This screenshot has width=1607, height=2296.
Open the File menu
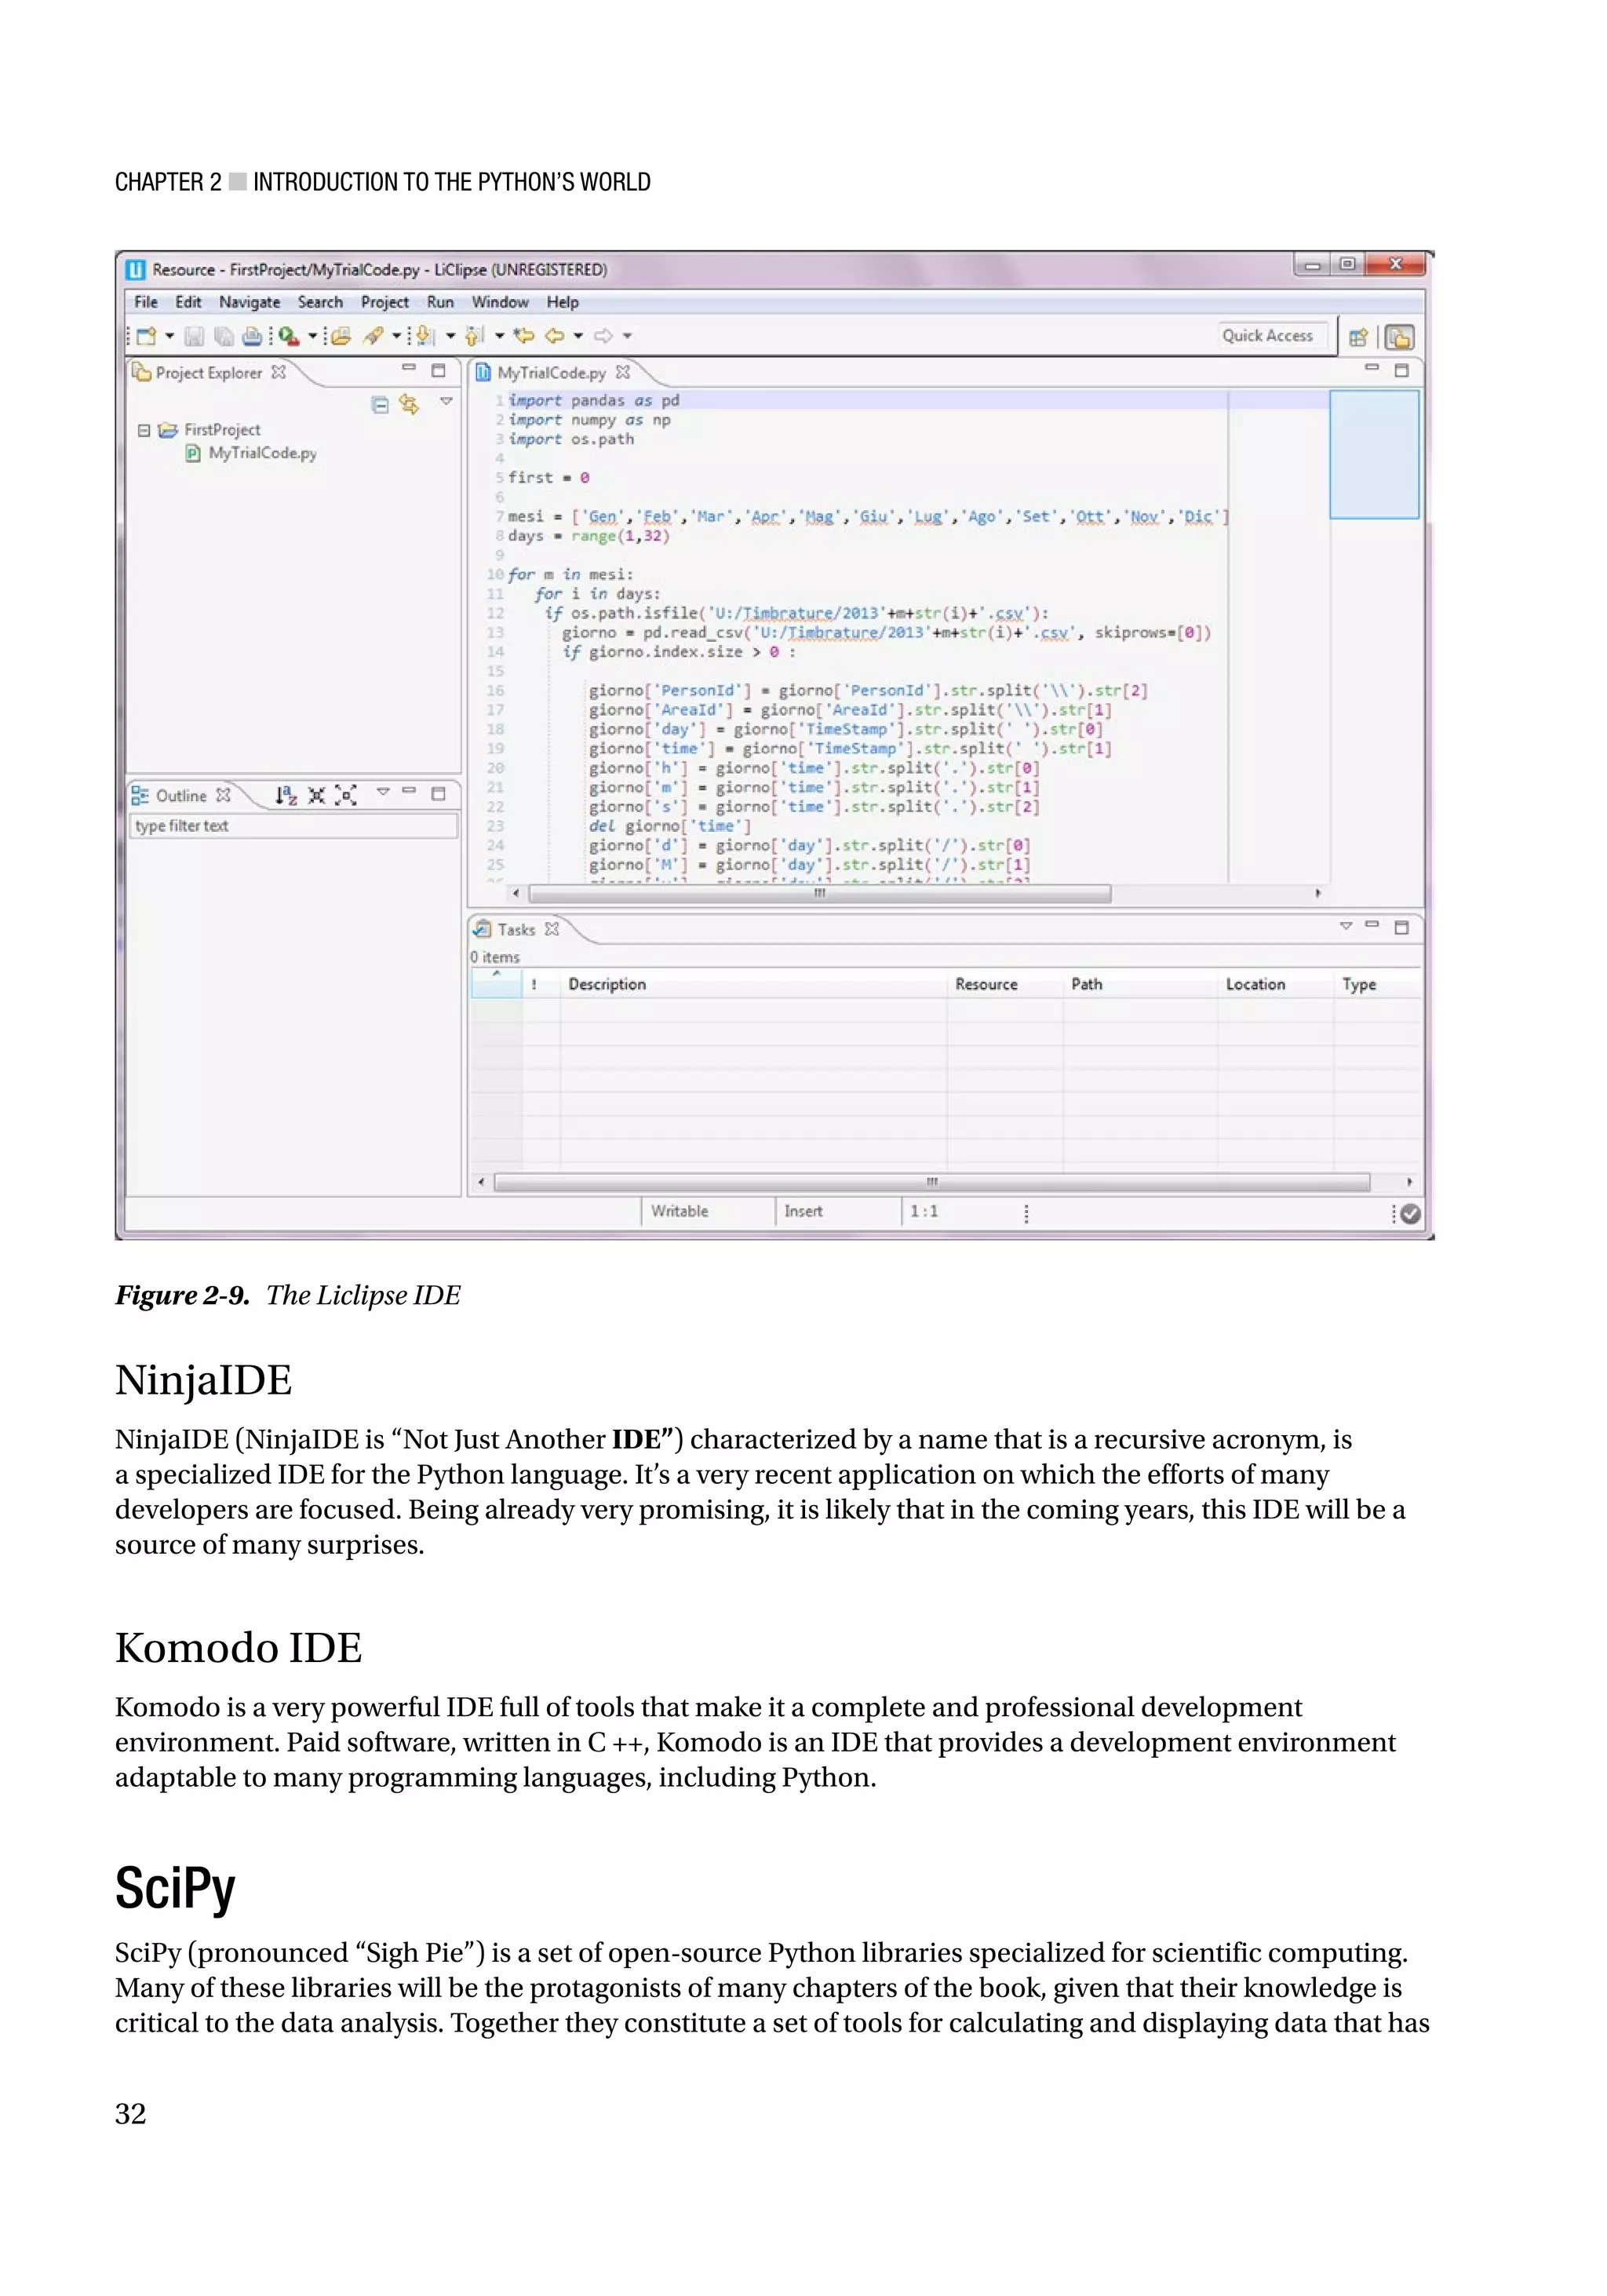pyautogui.click(x=146, y=302)
